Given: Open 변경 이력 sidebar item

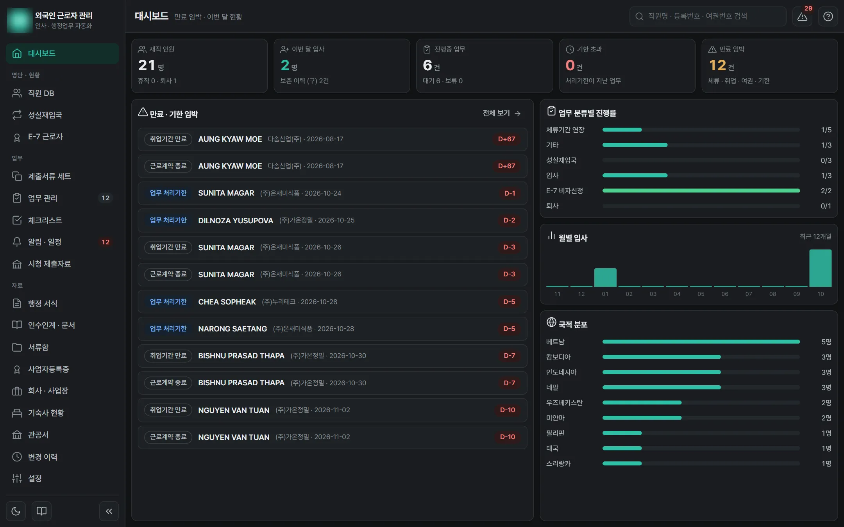Looking at the screenshot, I should [63, 457].
